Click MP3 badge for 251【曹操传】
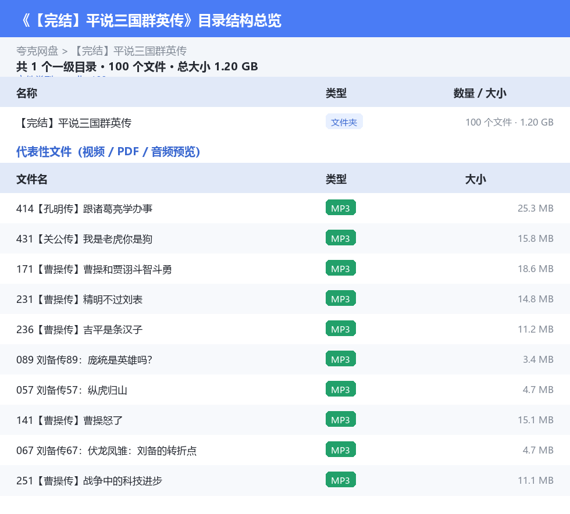570x514 pixels. coord(341,480)
